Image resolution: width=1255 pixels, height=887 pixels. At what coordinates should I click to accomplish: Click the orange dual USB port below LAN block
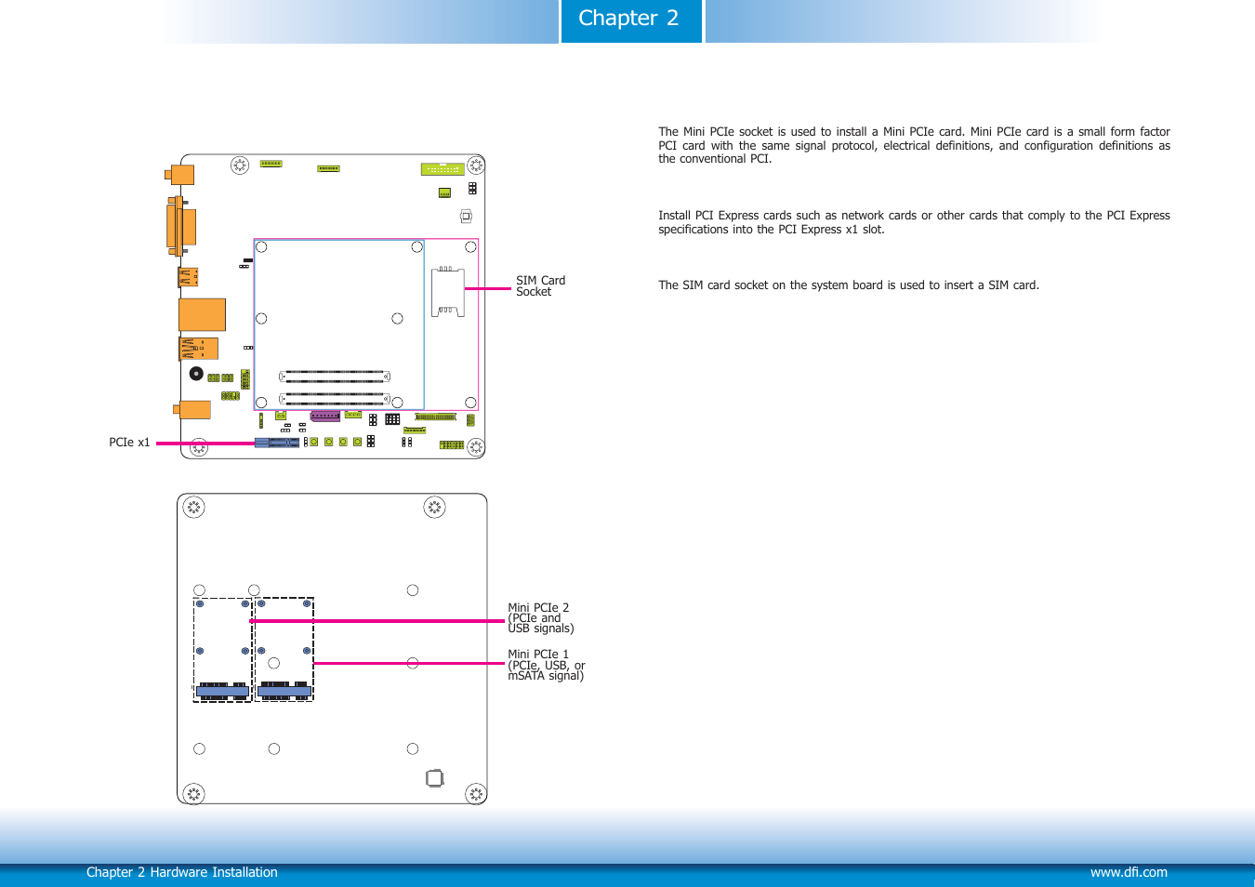(198, 349)
